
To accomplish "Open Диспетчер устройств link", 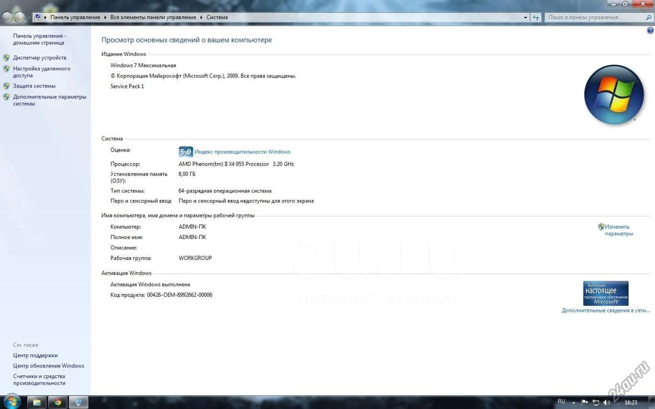I will pyautogui.click(x=40, y=57).
